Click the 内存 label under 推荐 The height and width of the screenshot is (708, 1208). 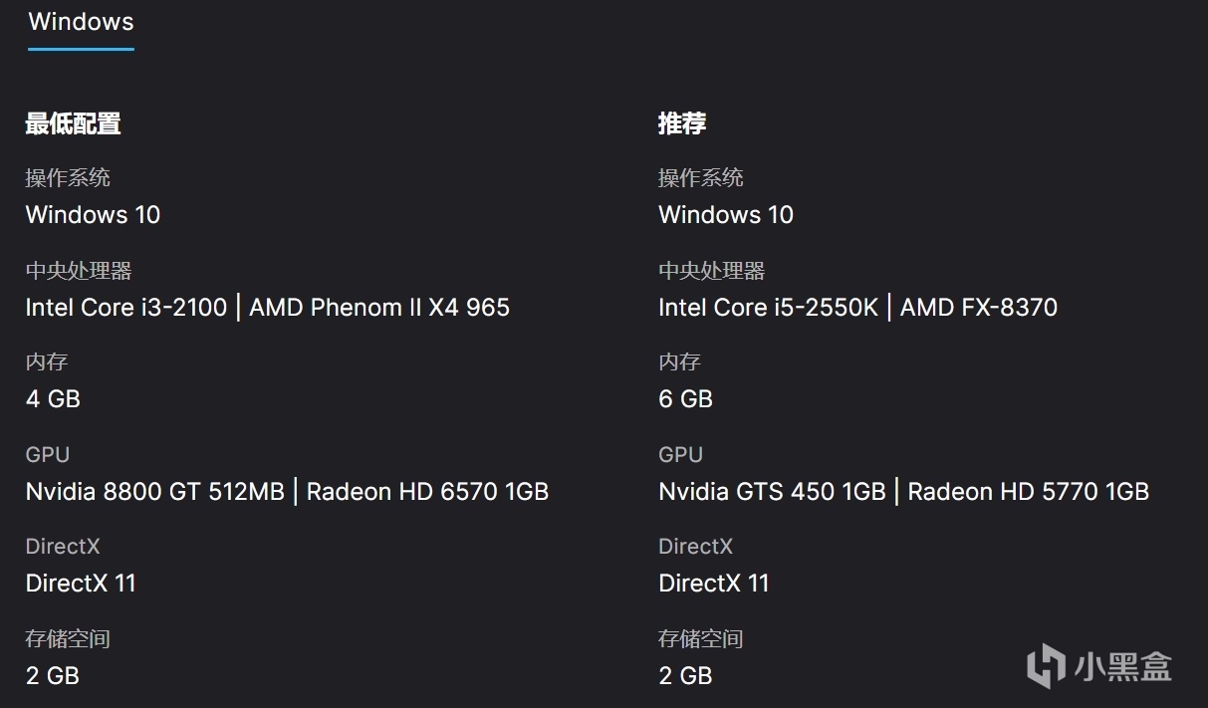pyautogui.click(x=679, y=362)
